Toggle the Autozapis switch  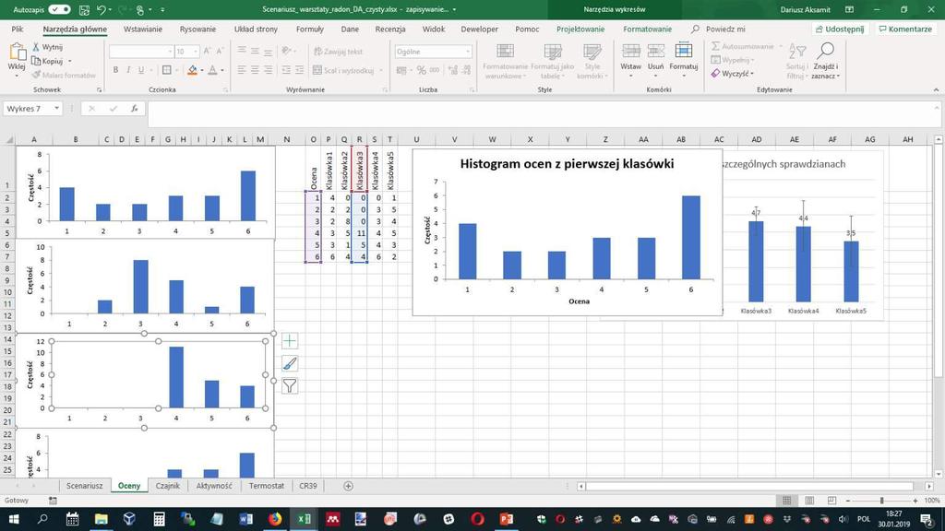point(59,9)
